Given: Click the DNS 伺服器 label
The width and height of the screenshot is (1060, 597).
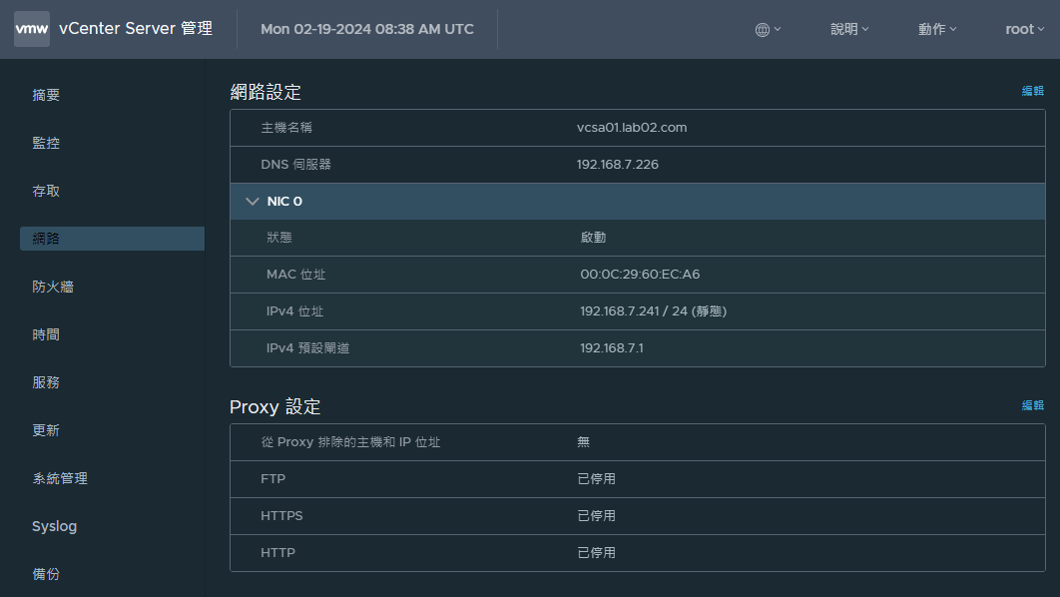Looking at the screenshot, I should (296, 165).
